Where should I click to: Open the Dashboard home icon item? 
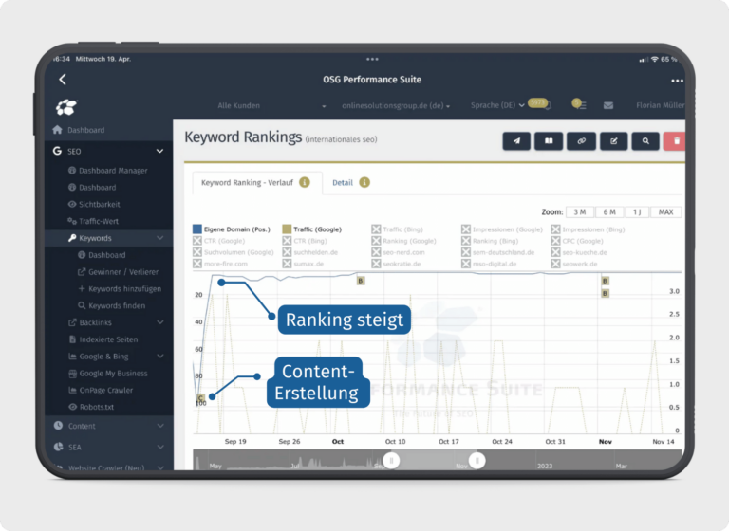[79, 130]
